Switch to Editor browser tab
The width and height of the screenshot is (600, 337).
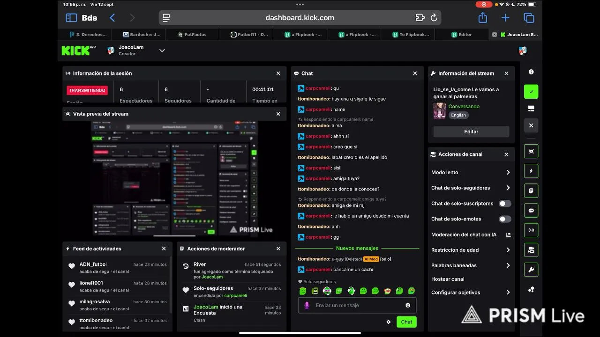click(462, 34)
